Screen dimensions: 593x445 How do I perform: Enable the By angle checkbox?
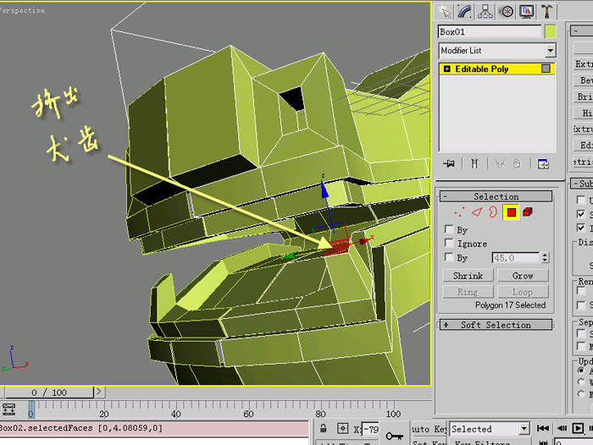pyautogui.click(x=449, y=257)
